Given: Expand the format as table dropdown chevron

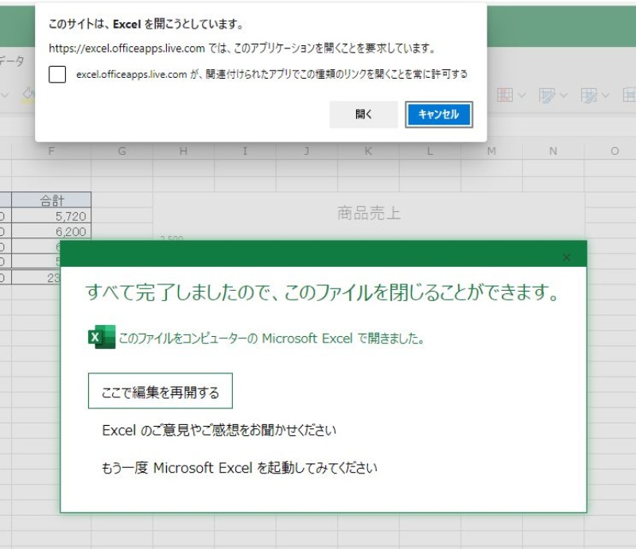Looking at the screenshot, I should click(564, 94).
